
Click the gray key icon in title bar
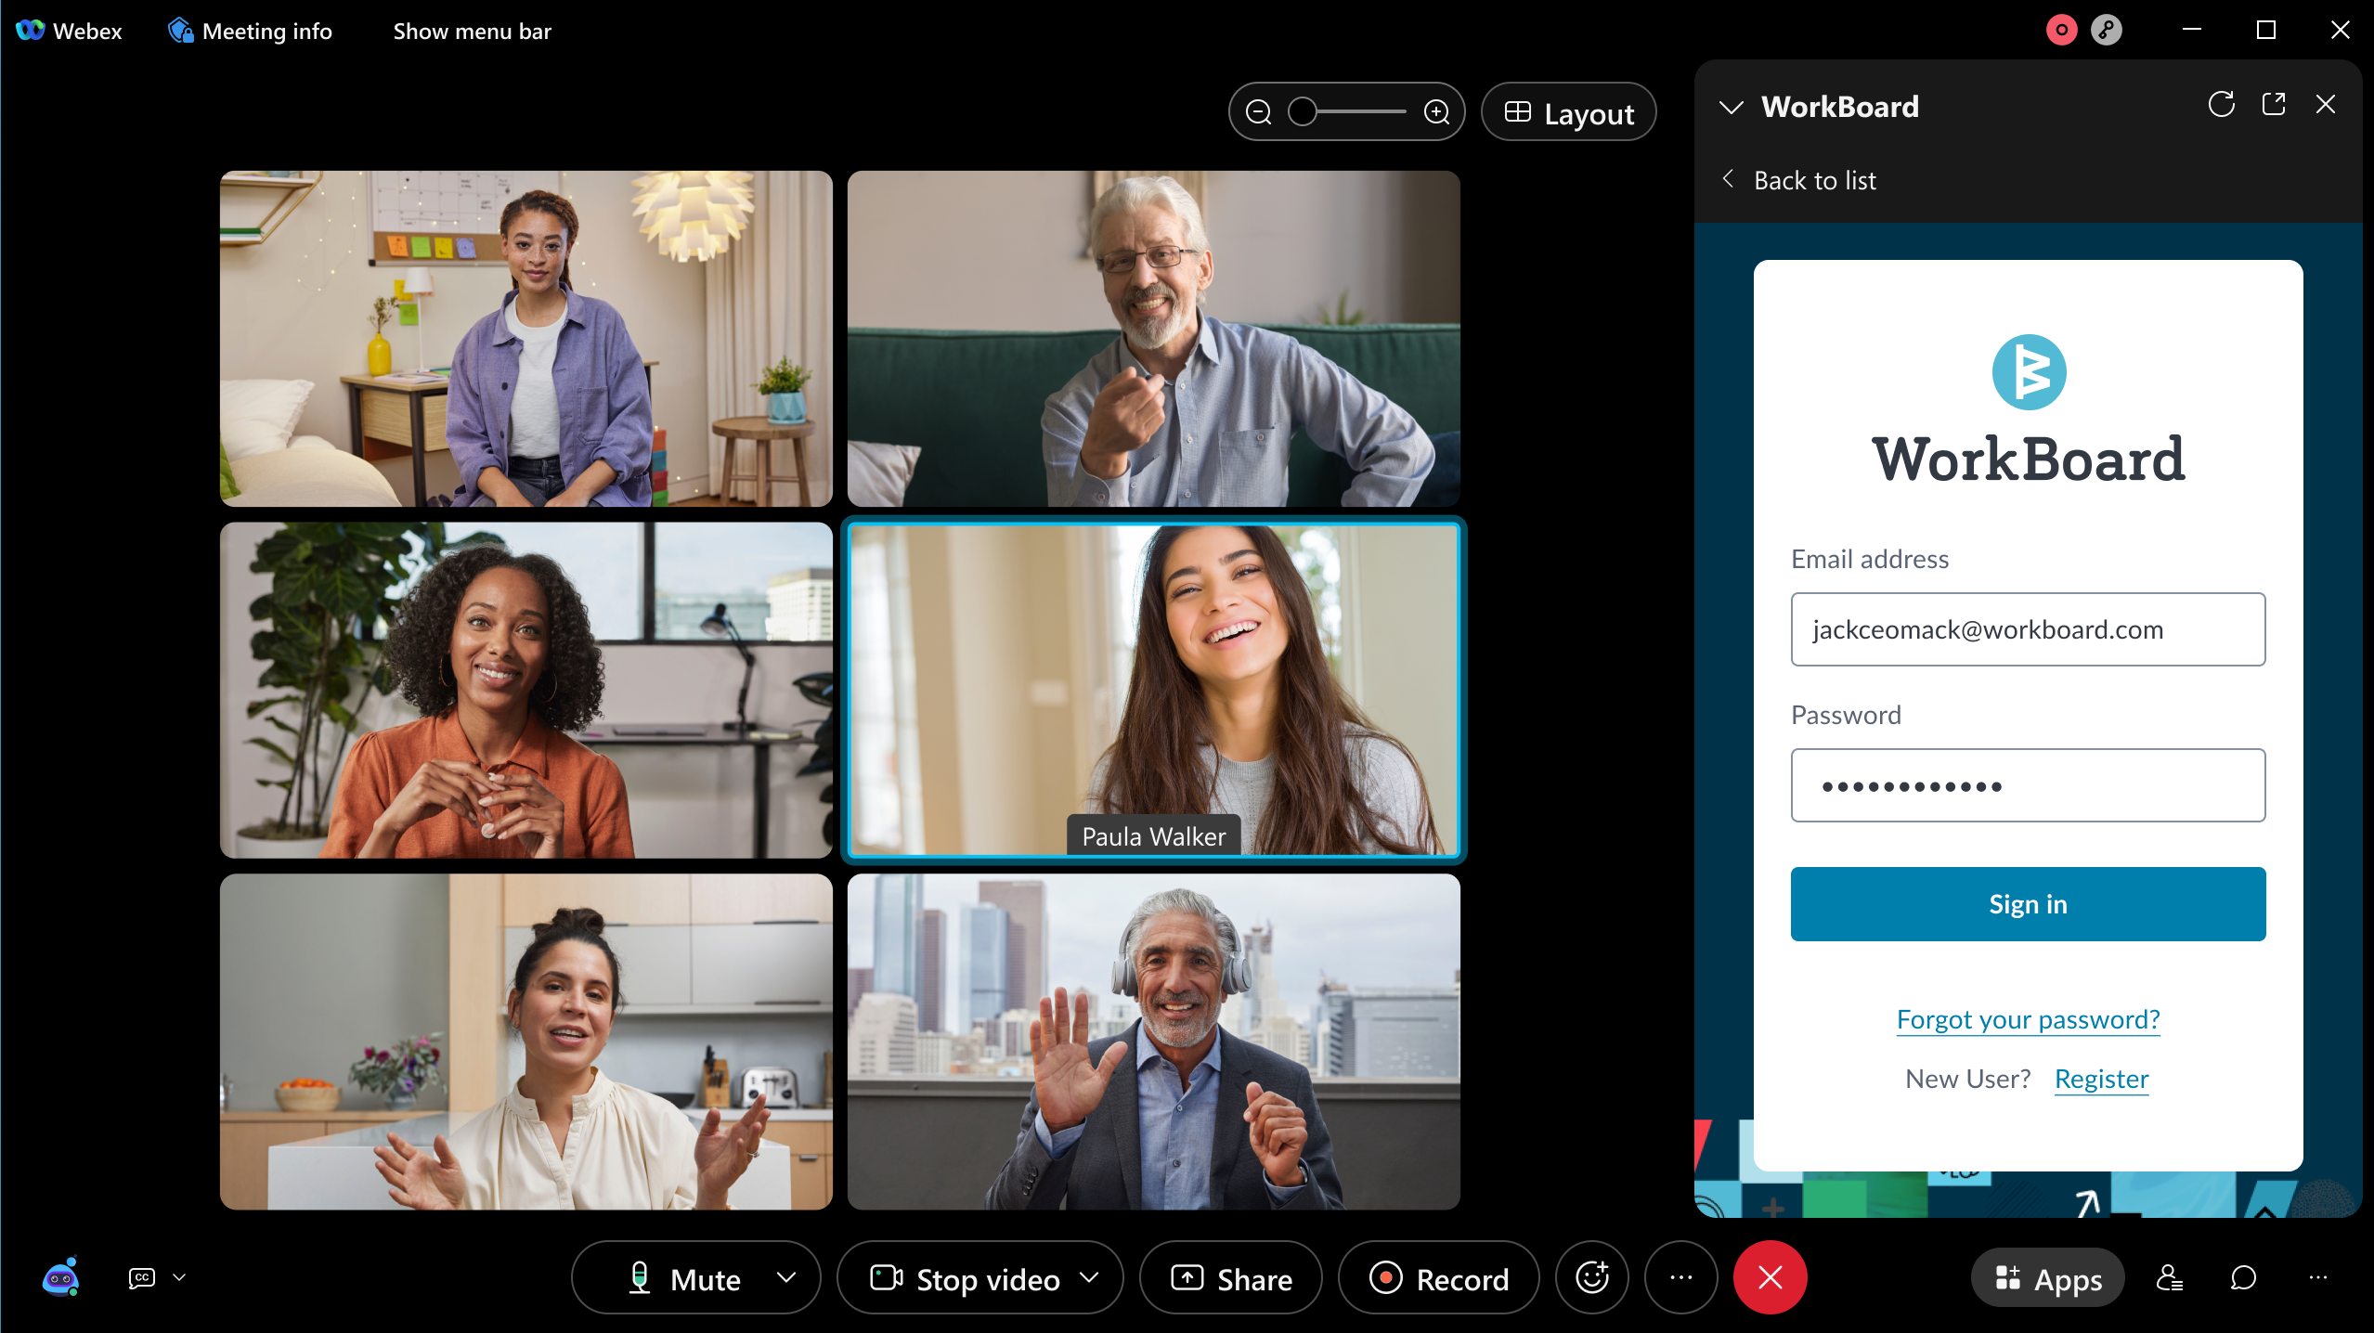pyautogui.click(x=2106, y=30)
